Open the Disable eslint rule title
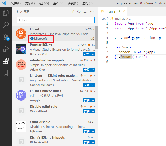The height and width of the screenshot is (146, 166). tap(43, 106)
